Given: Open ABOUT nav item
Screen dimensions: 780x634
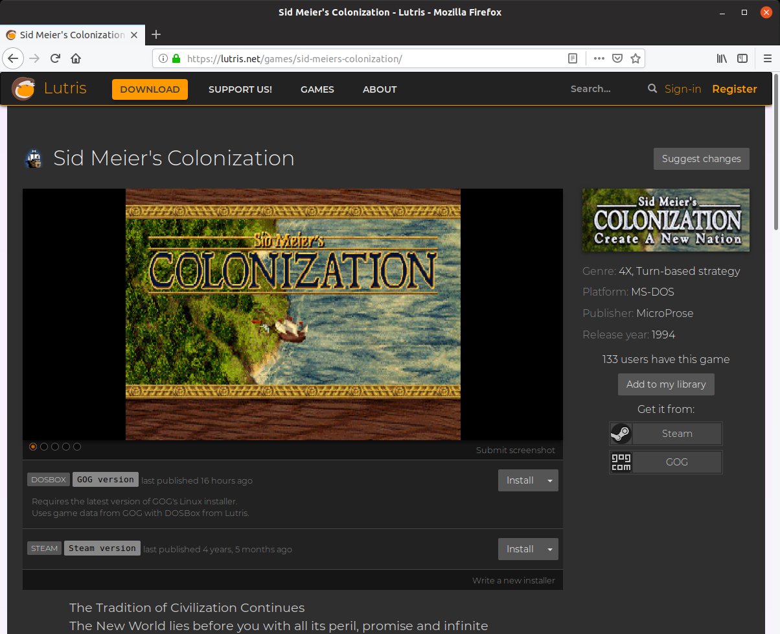Looking at the screenshot, I should click(x=380, y=89).
